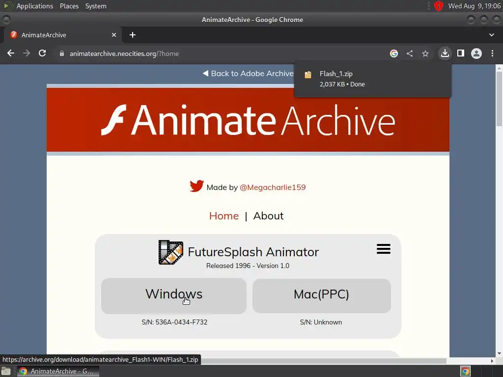This screenshot has width=503, height=377.
Task: Open the Chrome downloads icon
Action: pyautogui.click(x=445, y=53)
